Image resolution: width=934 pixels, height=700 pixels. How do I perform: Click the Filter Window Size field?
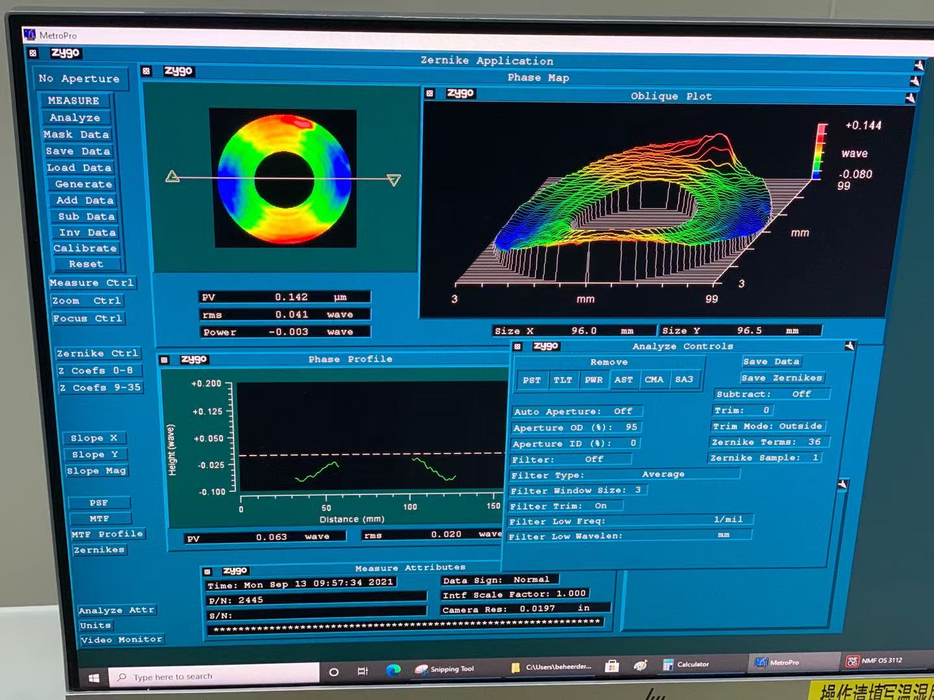pyautogui.click(x=577, y=490)
